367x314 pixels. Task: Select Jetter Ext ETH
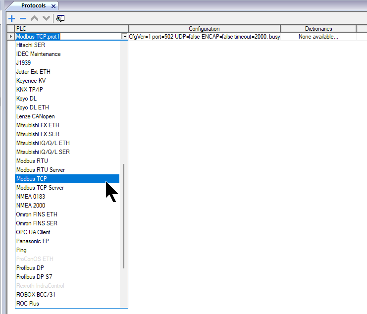(67, 72)
